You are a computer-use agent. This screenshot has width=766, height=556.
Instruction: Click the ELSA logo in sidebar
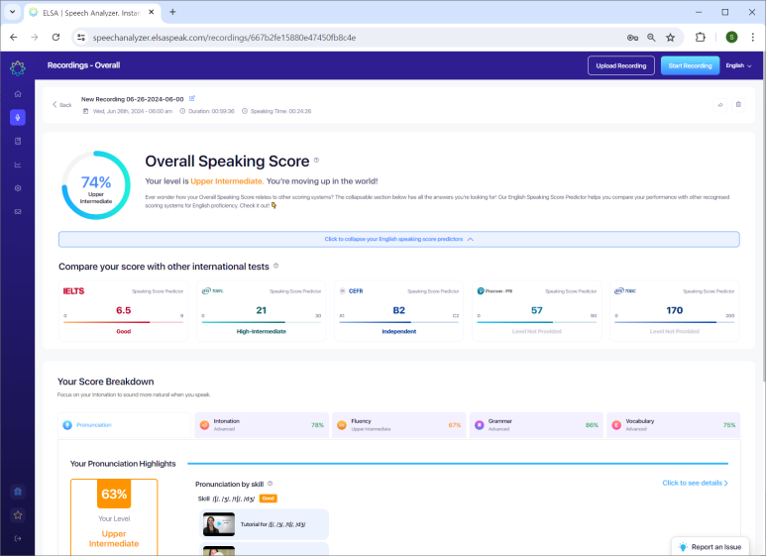pyautogui.click(x=18, y=68)
